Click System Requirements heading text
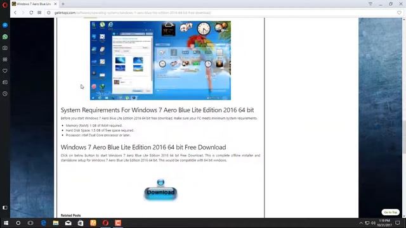 pyautogui.click(x=157, y=110)
